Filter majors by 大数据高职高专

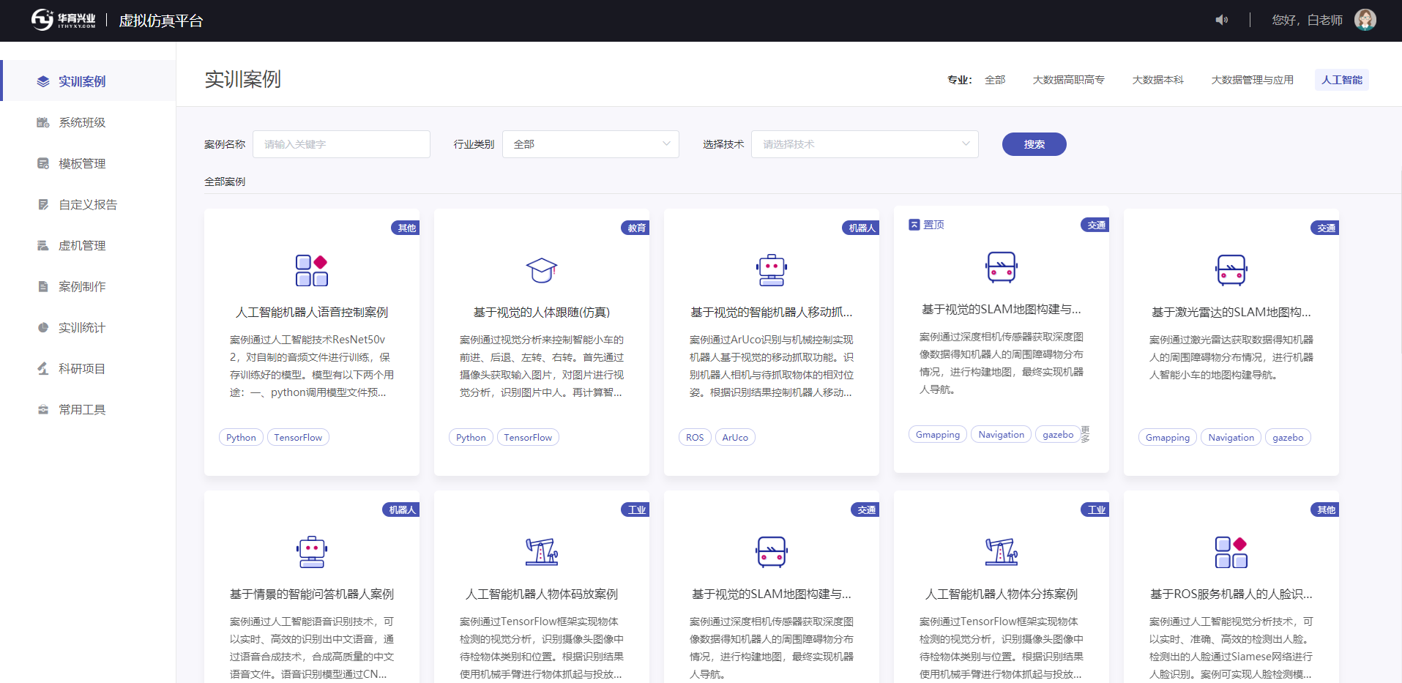coord(1068,80)
